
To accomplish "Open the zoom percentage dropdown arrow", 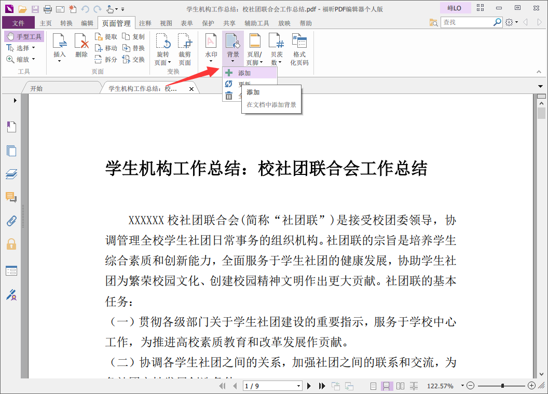I will click(462, 386).
